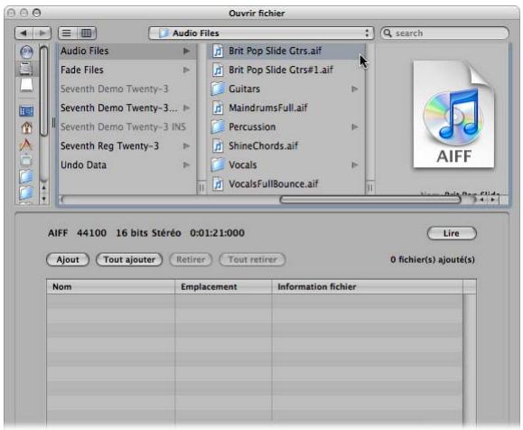Go back with the left arrow button
The height and width of the screenshot is (430, 523).
pos(23,33)
